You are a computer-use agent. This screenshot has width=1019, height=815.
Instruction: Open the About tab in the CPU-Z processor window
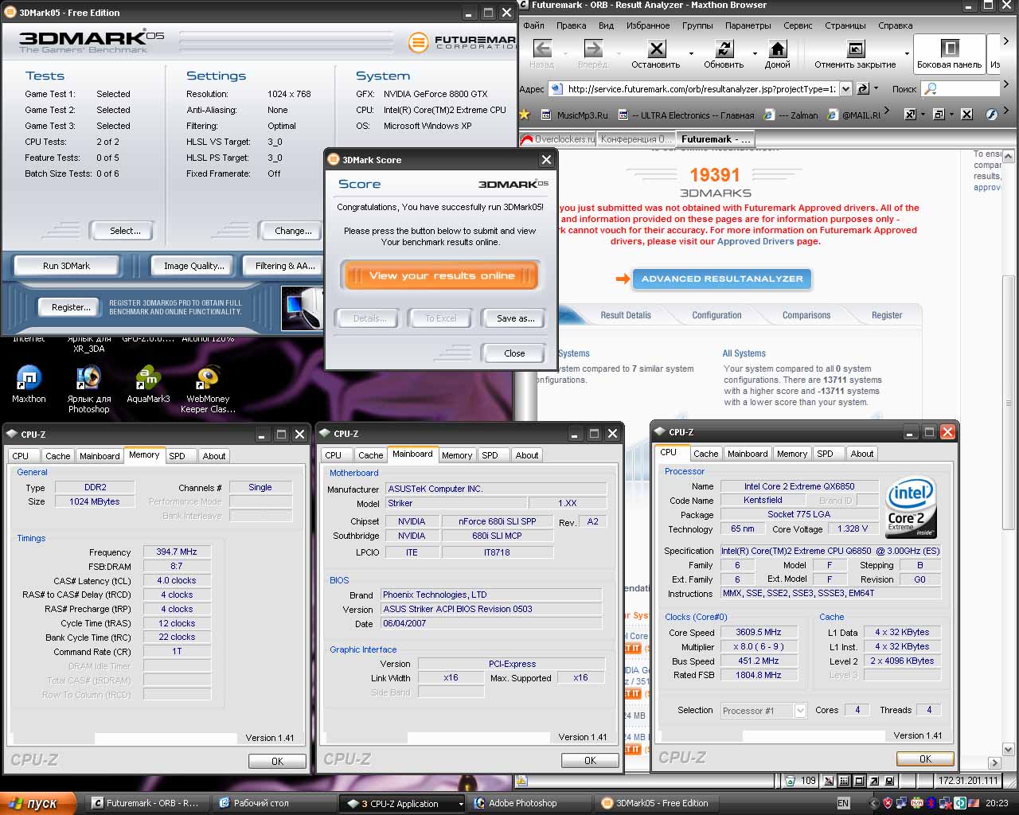tap(862, 454)
